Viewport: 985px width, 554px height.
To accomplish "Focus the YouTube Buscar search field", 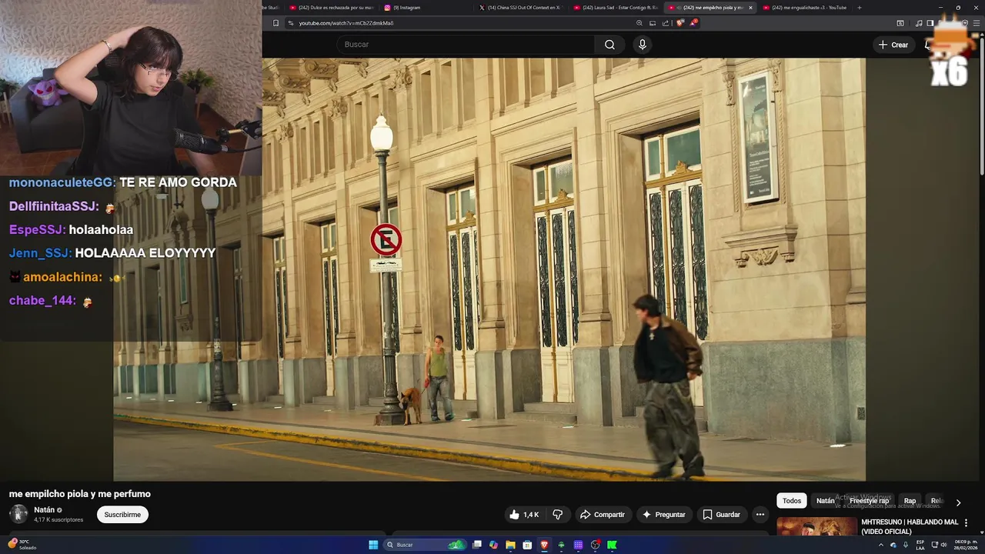I will point(466,45).
